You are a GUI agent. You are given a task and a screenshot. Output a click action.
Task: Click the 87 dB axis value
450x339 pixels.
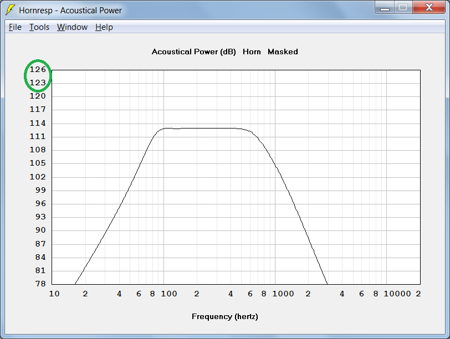pos(40,244)
